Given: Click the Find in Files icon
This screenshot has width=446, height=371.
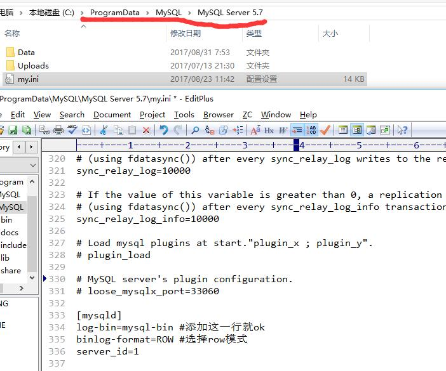Looking at the screenshot, I should point(224,130).
